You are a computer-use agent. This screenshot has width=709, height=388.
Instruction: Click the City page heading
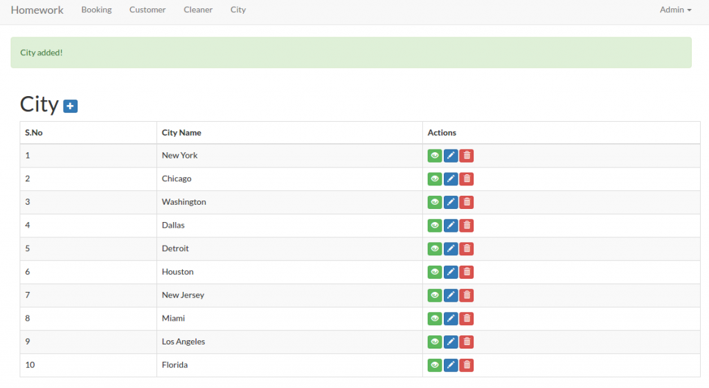coord(39,105)
